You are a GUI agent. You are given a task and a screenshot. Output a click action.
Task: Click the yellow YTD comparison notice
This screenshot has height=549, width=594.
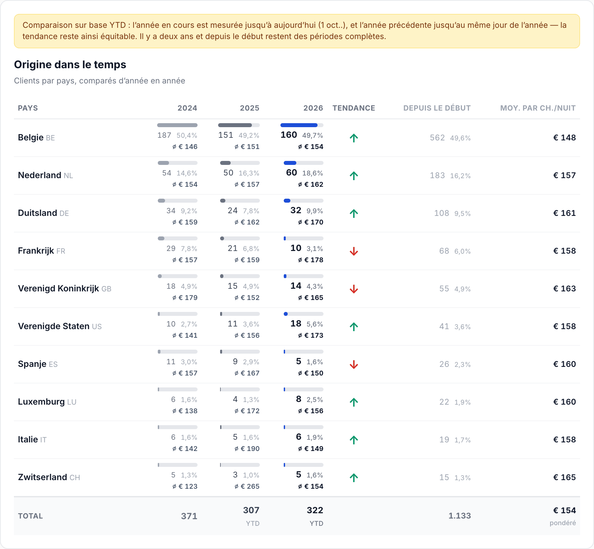(x=297, y=31)
